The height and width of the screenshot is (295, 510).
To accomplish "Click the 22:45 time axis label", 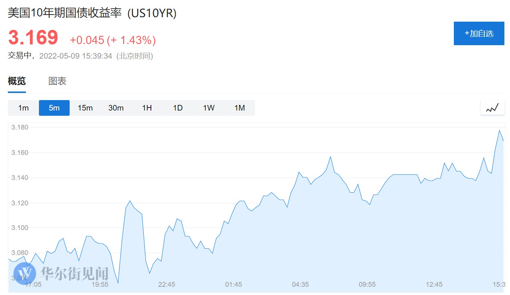I will pos(167,285).
